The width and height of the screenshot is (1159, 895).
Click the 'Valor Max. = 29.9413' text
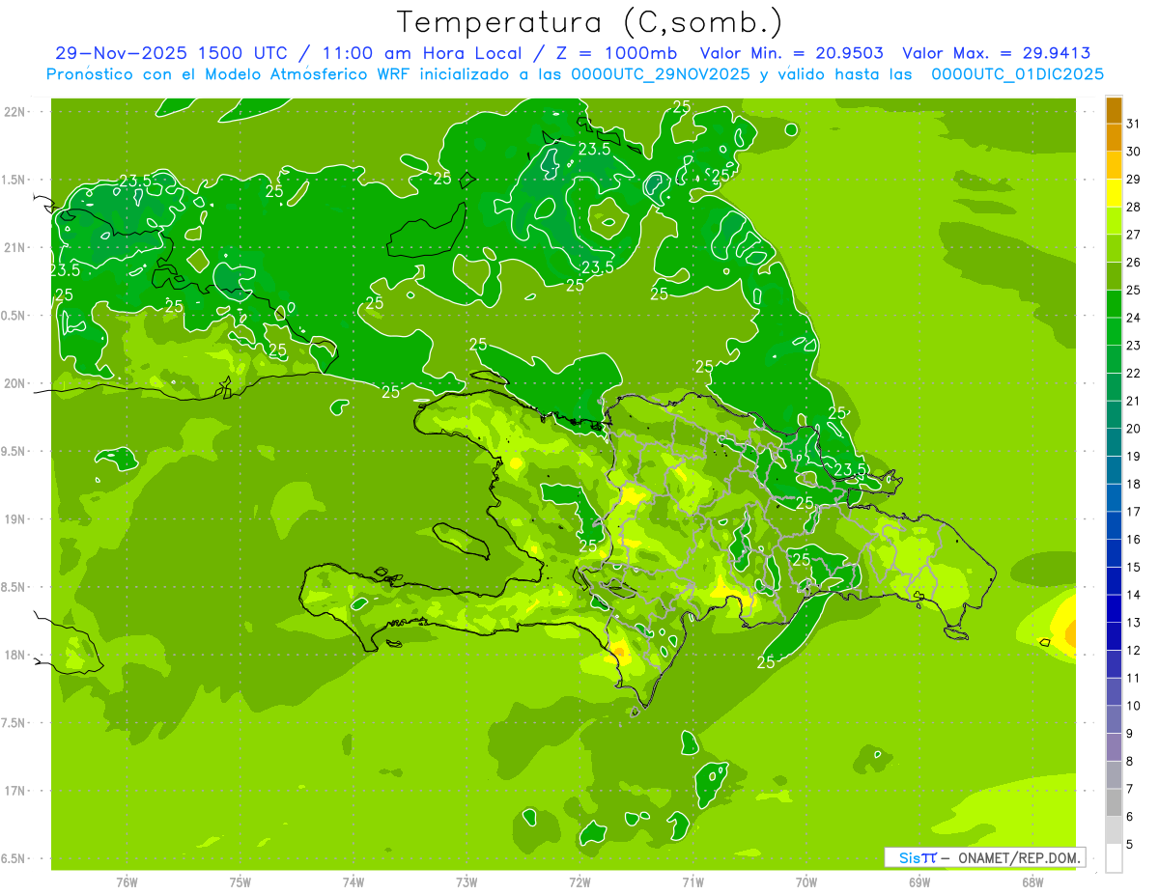pos(996,53)
